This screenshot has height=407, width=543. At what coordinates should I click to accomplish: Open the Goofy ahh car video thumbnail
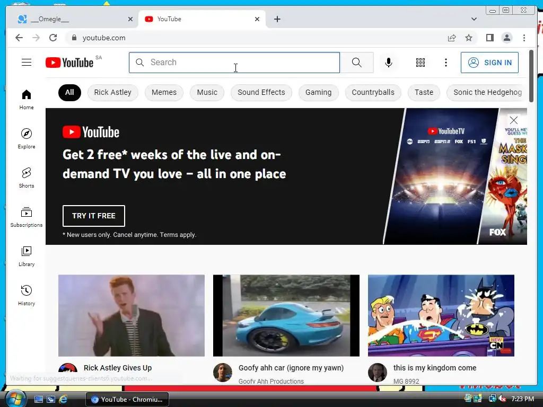tap(286, 316)
